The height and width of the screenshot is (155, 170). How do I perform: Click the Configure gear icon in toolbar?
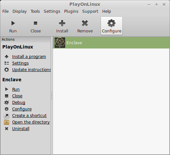tap(111, 23)
